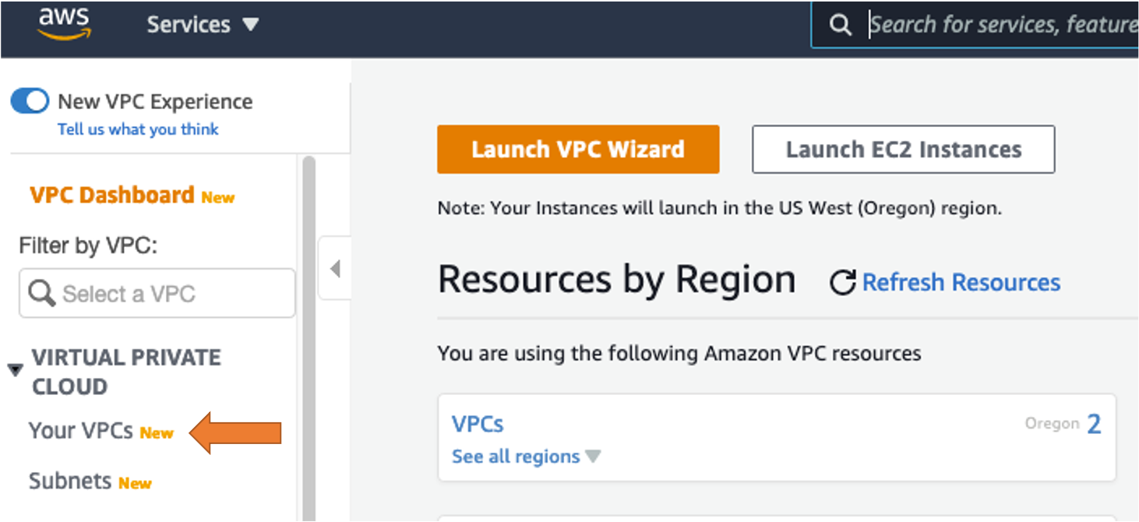Open the Services dropdown menu
This screenshot has width=1139, height=522.
point(202,24)
